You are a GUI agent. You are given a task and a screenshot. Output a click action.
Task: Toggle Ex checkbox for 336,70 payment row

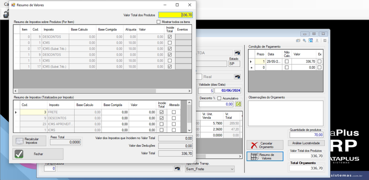click(x=319, y=62)
